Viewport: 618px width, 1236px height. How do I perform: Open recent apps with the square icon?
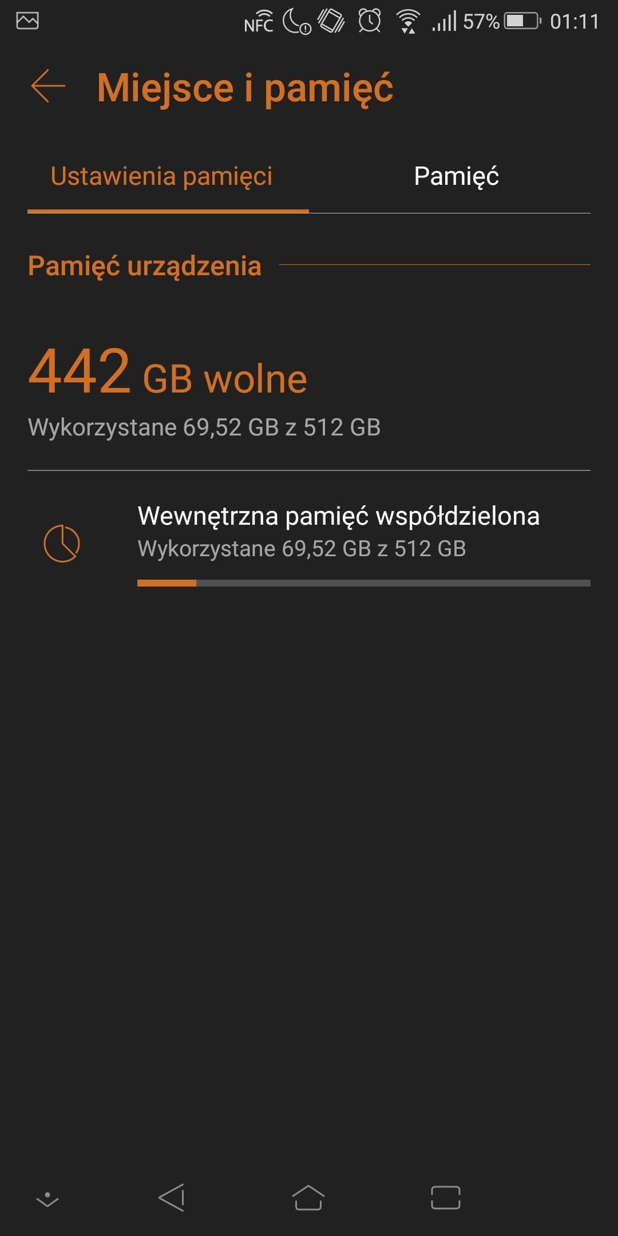click(445, 1197)
